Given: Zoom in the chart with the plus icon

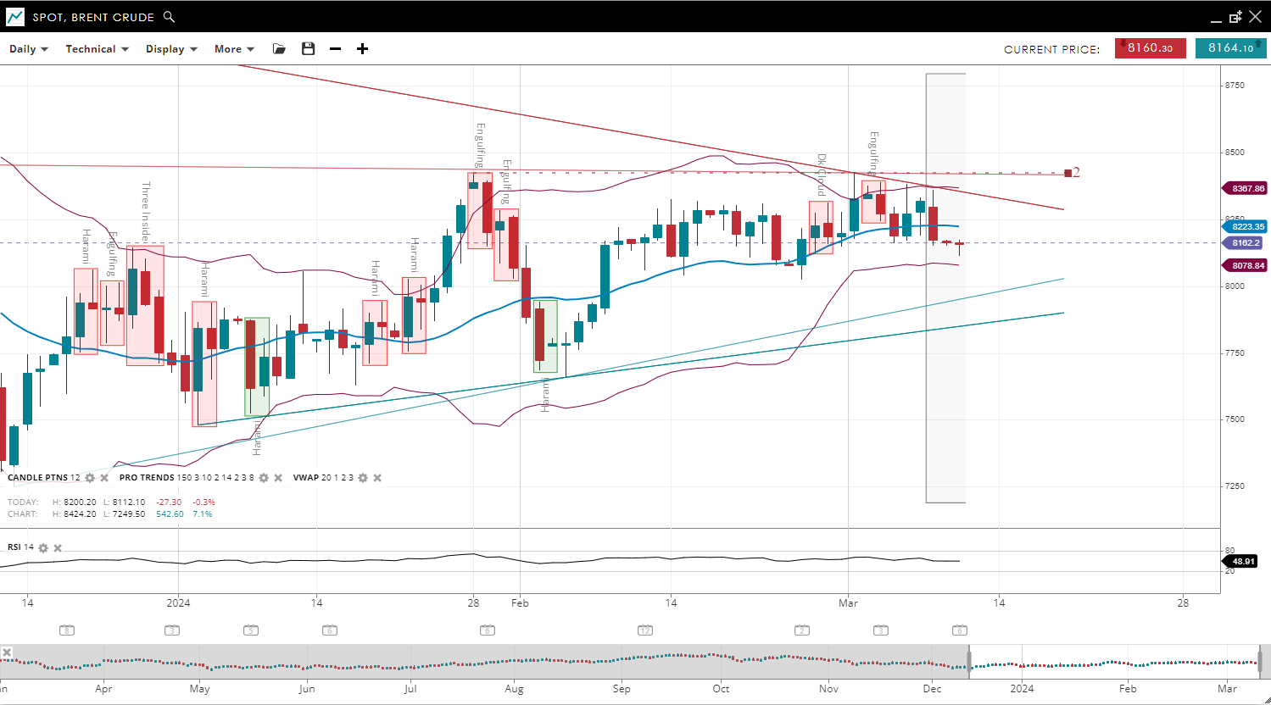Looking at the screenshot, I should coord(362,49).
